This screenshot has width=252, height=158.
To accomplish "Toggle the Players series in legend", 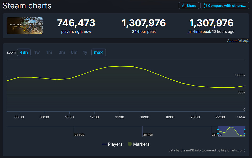I will (x=115, y=144).
